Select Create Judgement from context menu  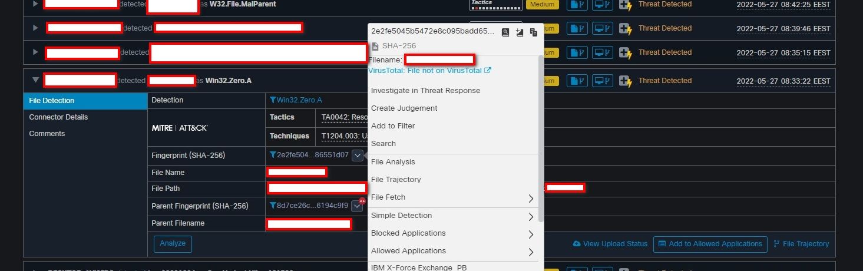pyautogui.click(x=404, y=108)
